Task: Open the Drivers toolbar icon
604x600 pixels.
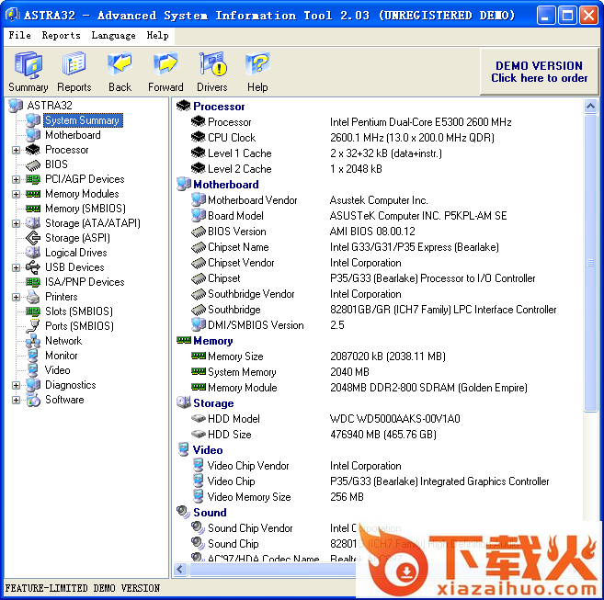Action: click(x=212, y=64)
